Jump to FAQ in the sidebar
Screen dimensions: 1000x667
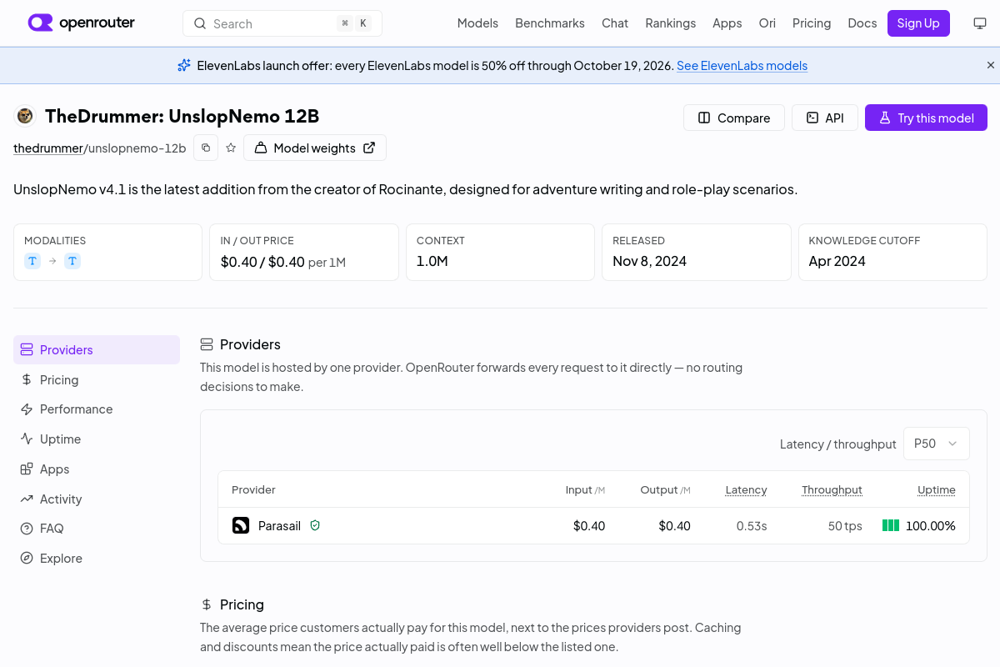point(97,529)
